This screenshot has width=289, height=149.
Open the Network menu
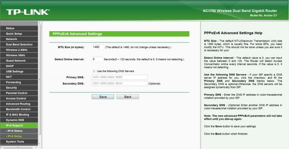pos(19,39)
